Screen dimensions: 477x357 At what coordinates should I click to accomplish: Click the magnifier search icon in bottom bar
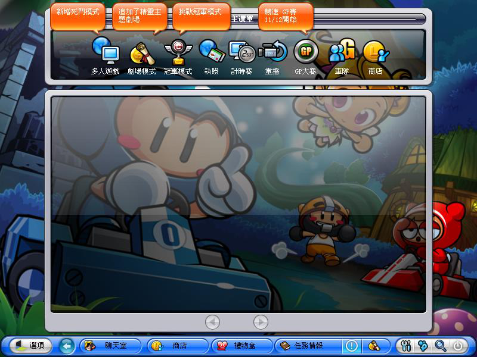click(x=441, y=346)
